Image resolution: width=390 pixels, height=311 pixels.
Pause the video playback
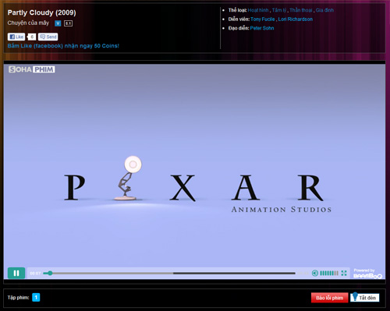[16, 273]
